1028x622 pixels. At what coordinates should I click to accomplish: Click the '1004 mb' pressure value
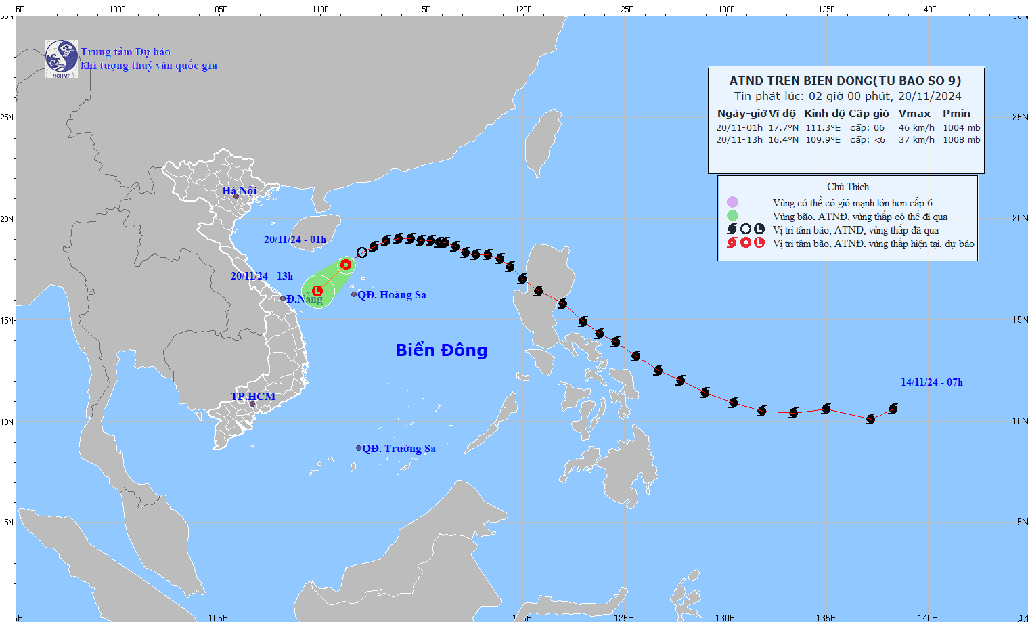pyautogui.click(x=962, y=127)
